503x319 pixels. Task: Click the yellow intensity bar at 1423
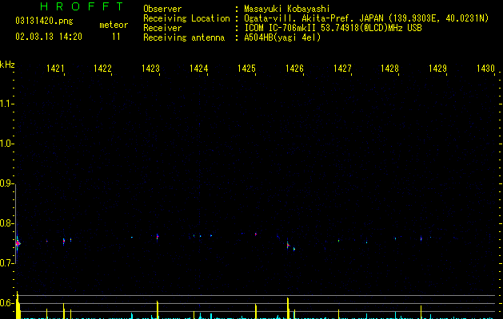tap(158, 309)
